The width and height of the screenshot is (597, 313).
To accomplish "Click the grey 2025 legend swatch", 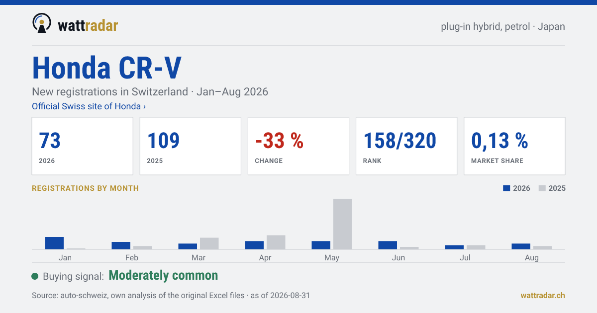I will point(542,188).
